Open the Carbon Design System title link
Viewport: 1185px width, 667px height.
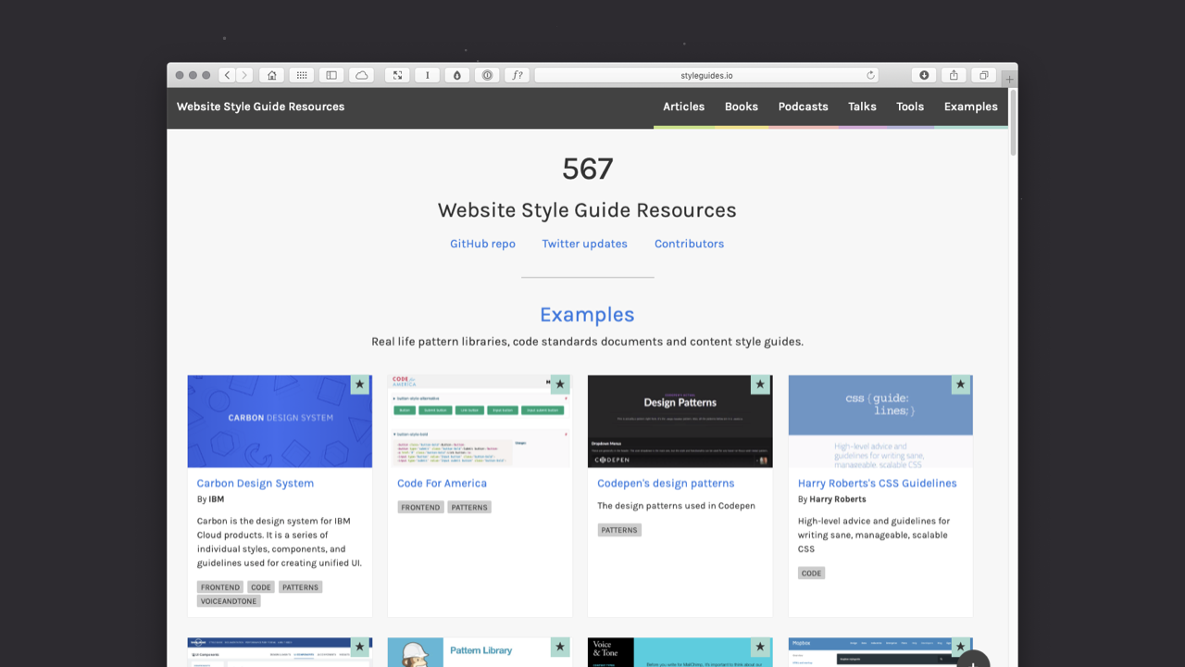[x=255, y=483]
